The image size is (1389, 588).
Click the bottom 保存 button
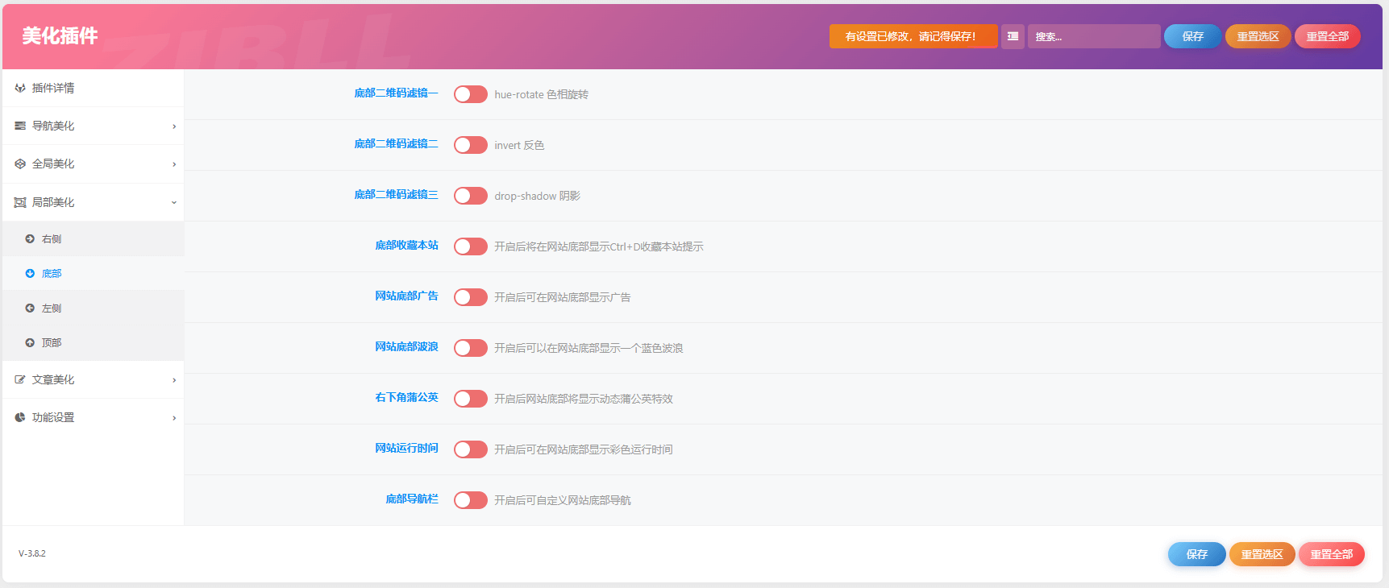(x=1196, y=554)
